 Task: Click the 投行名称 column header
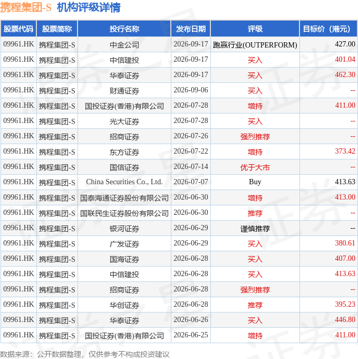(124, 29)
